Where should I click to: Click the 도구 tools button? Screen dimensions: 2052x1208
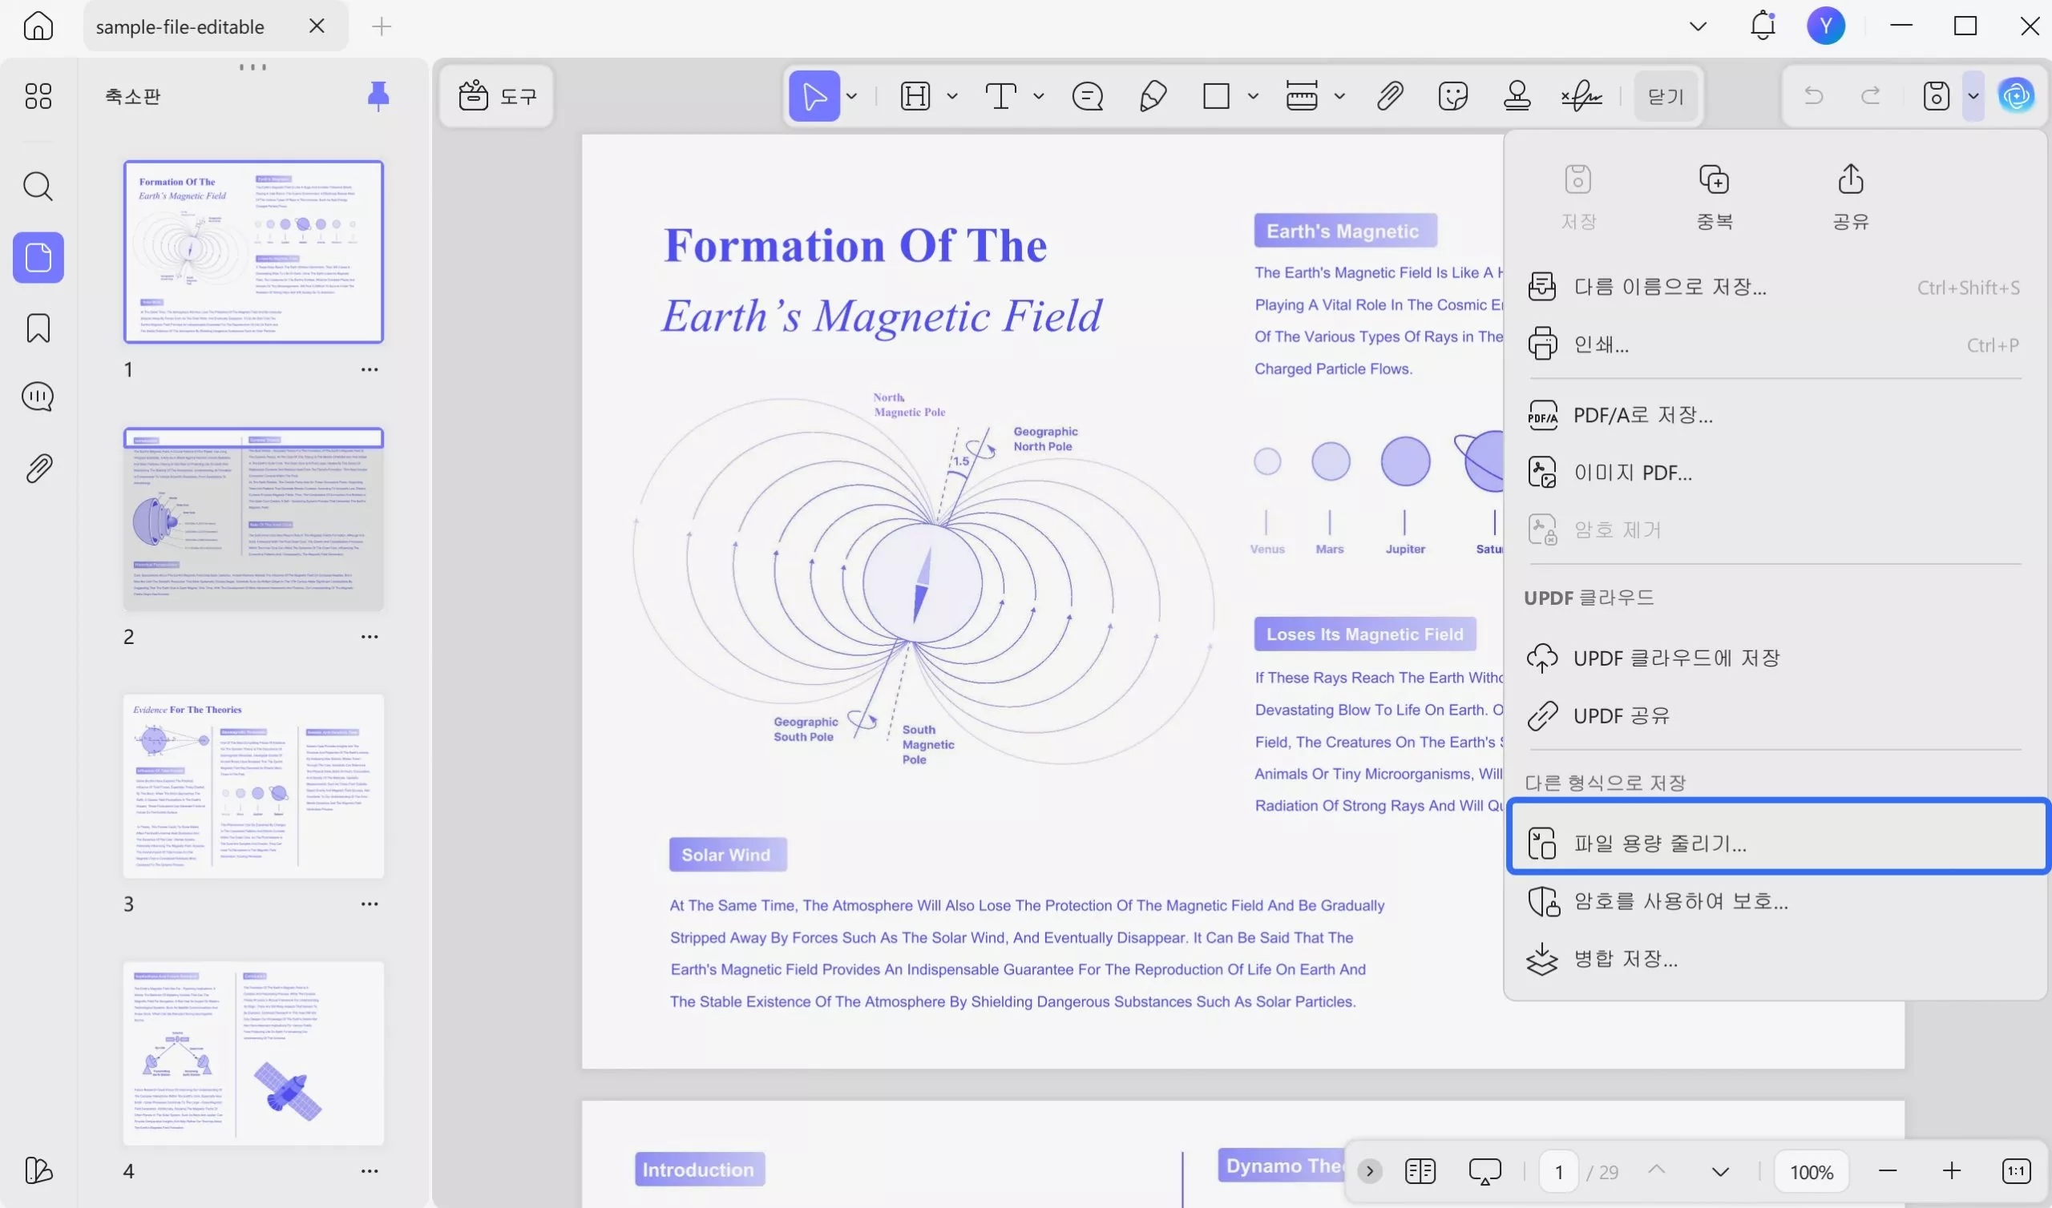tap(497, 96)
